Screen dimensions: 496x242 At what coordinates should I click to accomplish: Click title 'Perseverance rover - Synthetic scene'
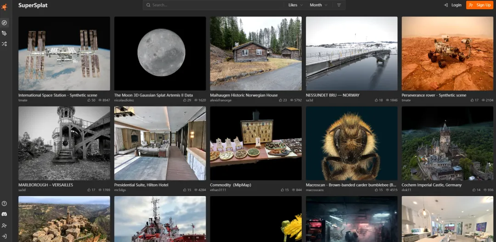[434, 95]
